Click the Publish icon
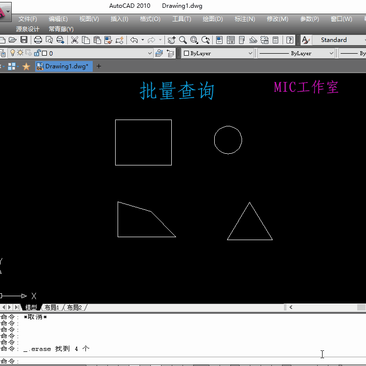This screenshot has width=366, height=366. click(x=61, y=40)
